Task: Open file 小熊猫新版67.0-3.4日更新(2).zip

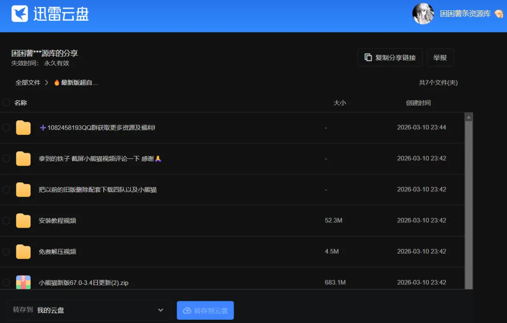Action: pos(84,283)
